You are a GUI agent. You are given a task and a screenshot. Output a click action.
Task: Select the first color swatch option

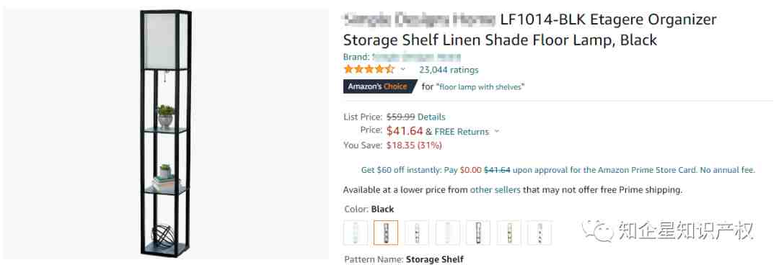356,233
